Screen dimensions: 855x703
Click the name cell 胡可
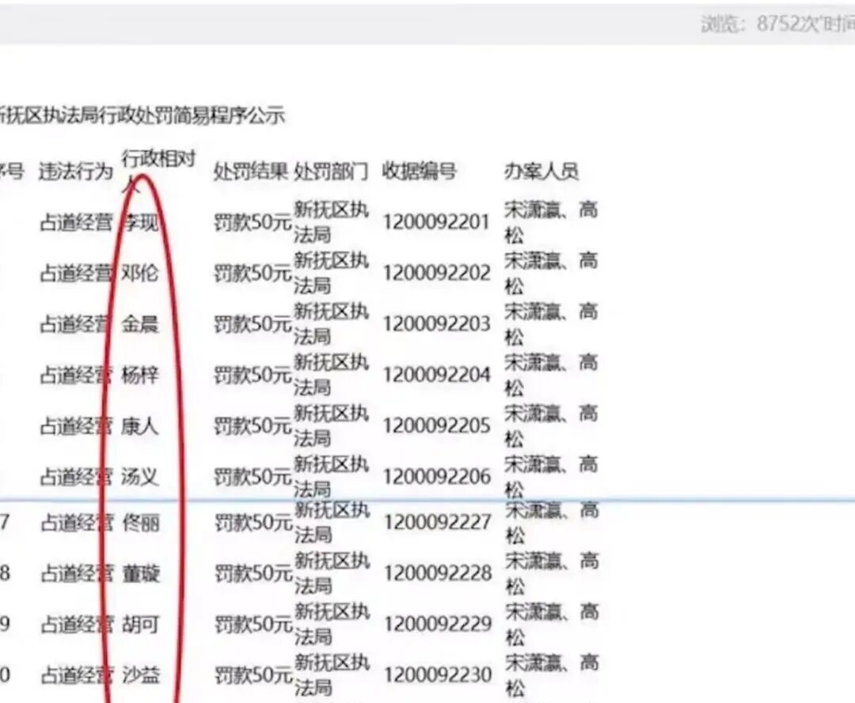coord(140,625)
